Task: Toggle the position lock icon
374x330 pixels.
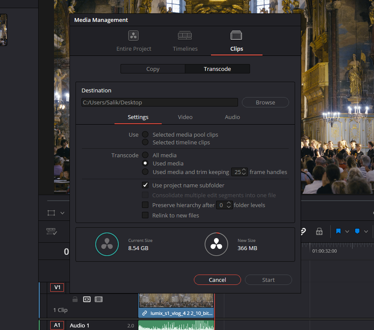Action: tap(319, 231)
